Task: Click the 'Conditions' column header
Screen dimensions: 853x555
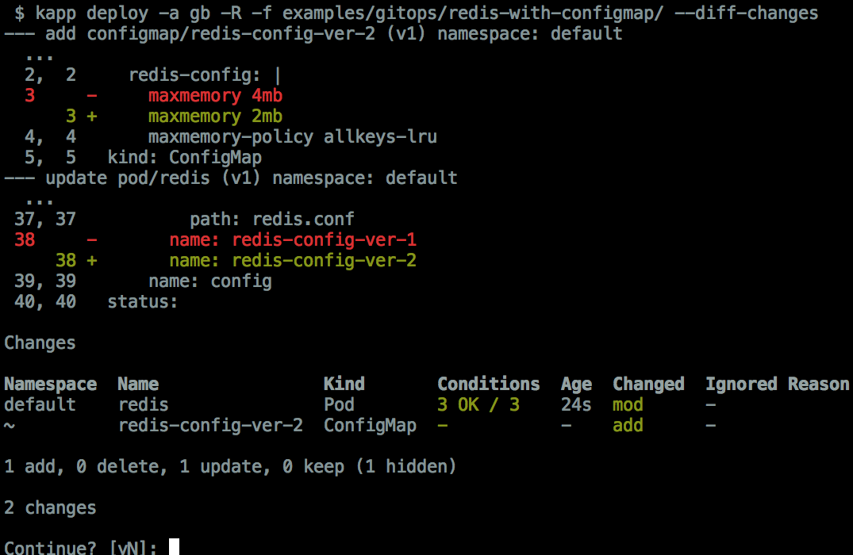Action: pyautogui.click(x=489, y=385)
